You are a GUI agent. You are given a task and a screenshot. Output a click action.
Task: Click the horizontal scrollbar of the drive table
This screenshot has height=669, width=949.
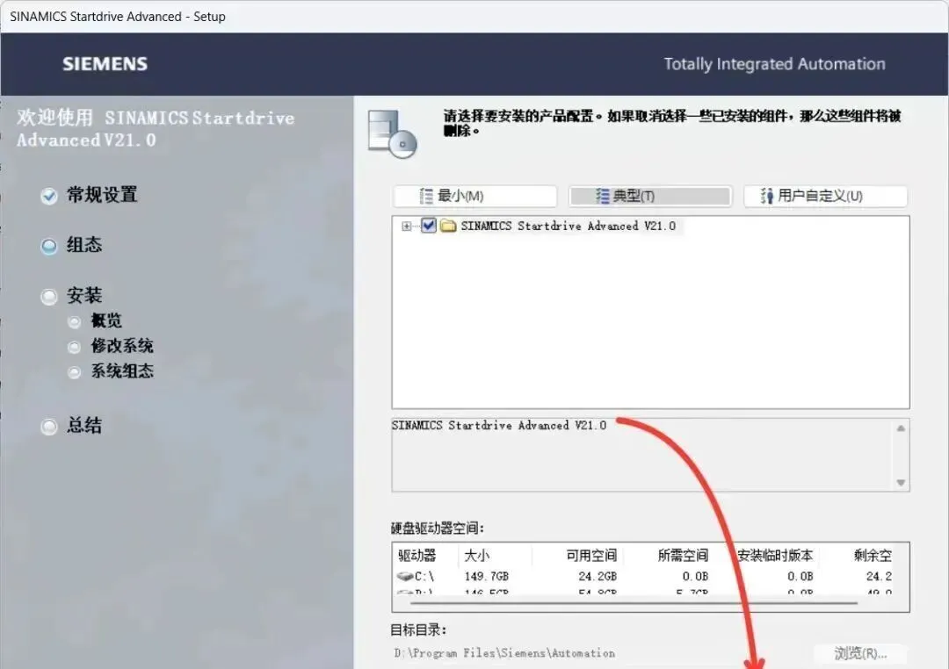tap(633, 603)
